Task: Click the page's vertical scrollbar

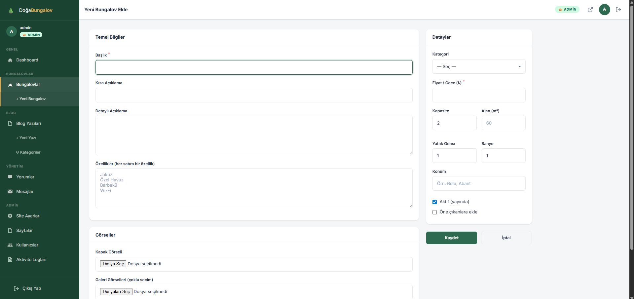Action: [x=631, y=132]
